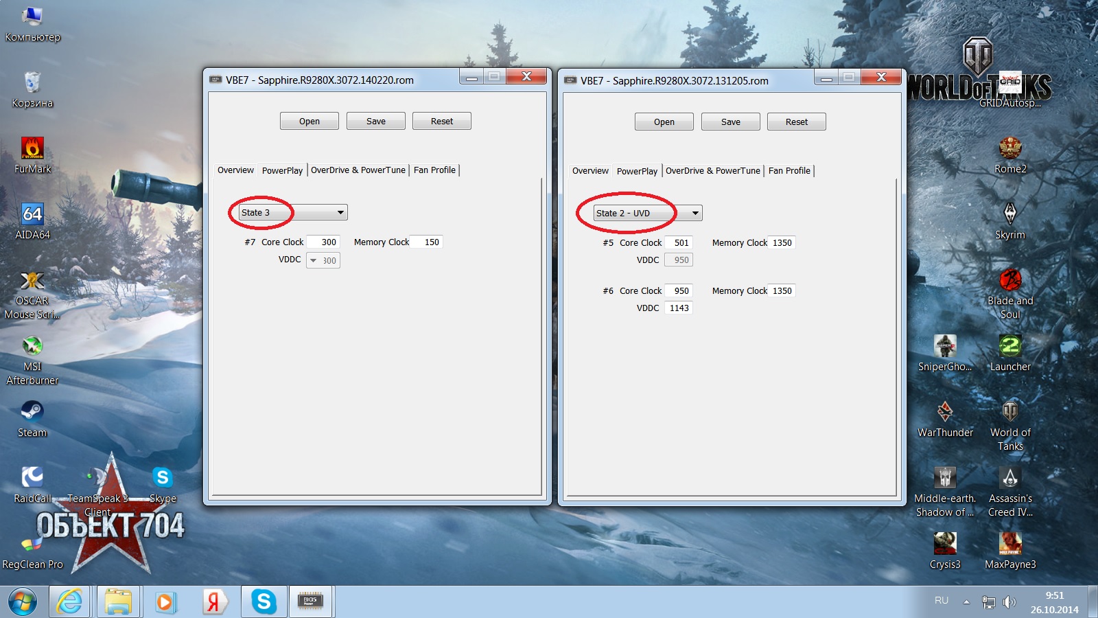Open OverDrive & PowerTune tab in 131205.rom window
This screenshot has height=618, width=1098.
point(713,171)
